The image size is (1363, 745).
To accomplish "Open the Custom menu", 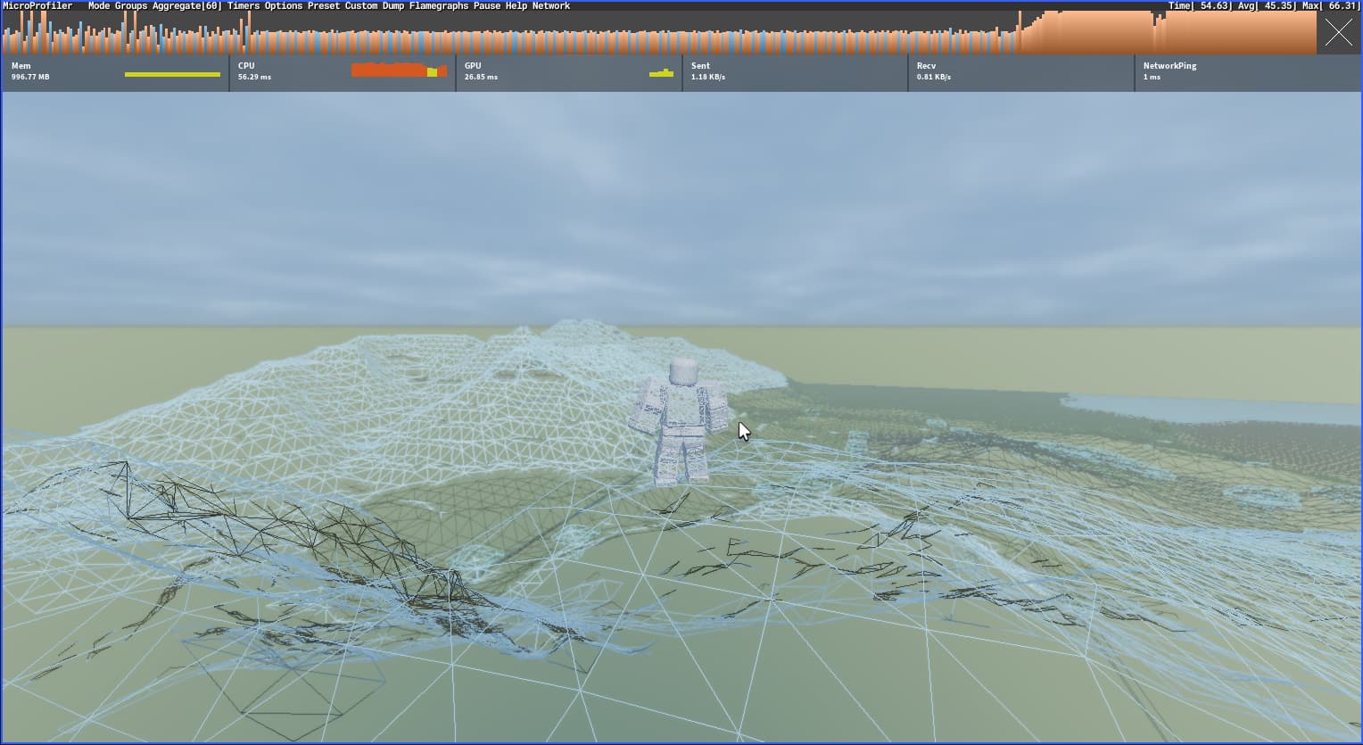I will (361, 6).
